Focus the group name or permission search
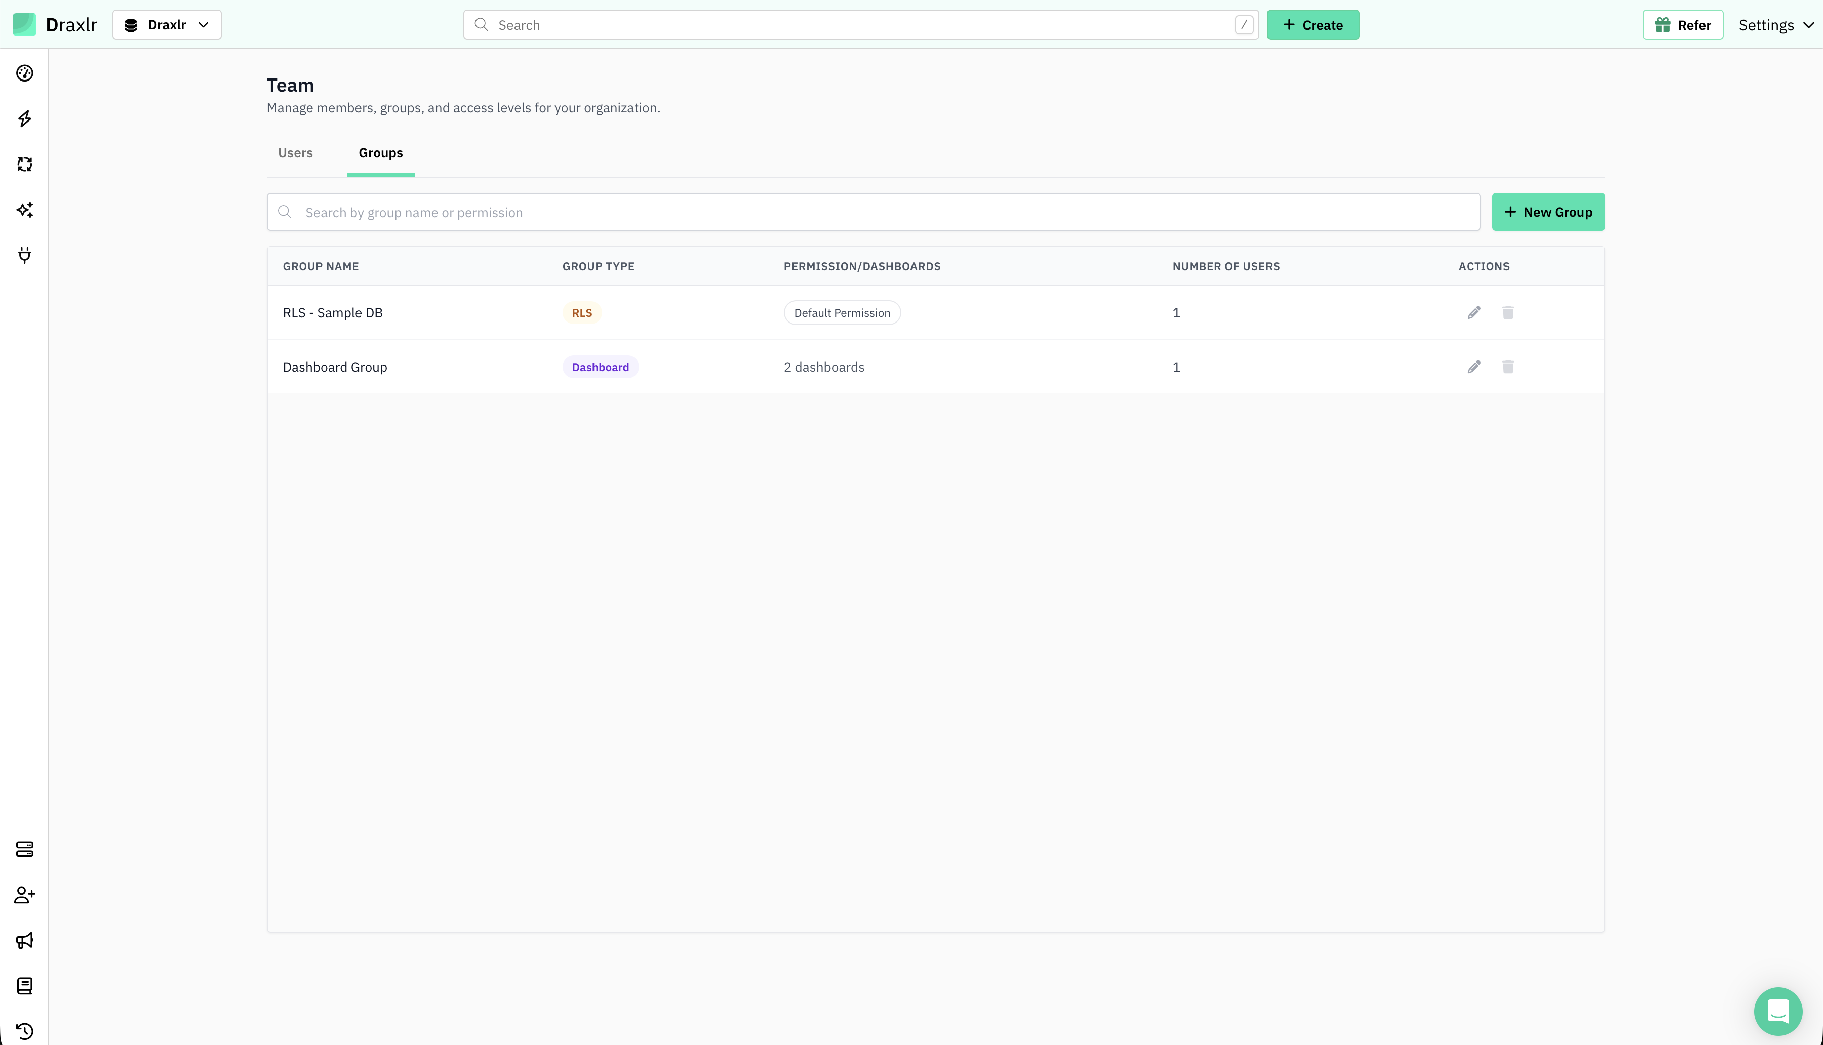Image resolution: width=1823 pixels, height=1045 pixels. click(x=873, y=212)
